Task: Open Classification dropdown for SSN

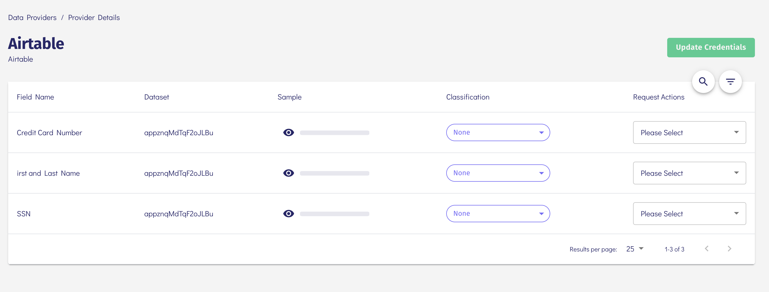Action: (x=498, y=214)
